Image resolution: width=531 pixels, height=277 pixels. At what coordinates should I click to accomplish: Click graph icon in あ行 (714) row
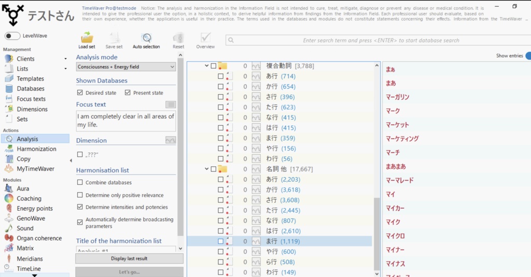pos(256,77)
